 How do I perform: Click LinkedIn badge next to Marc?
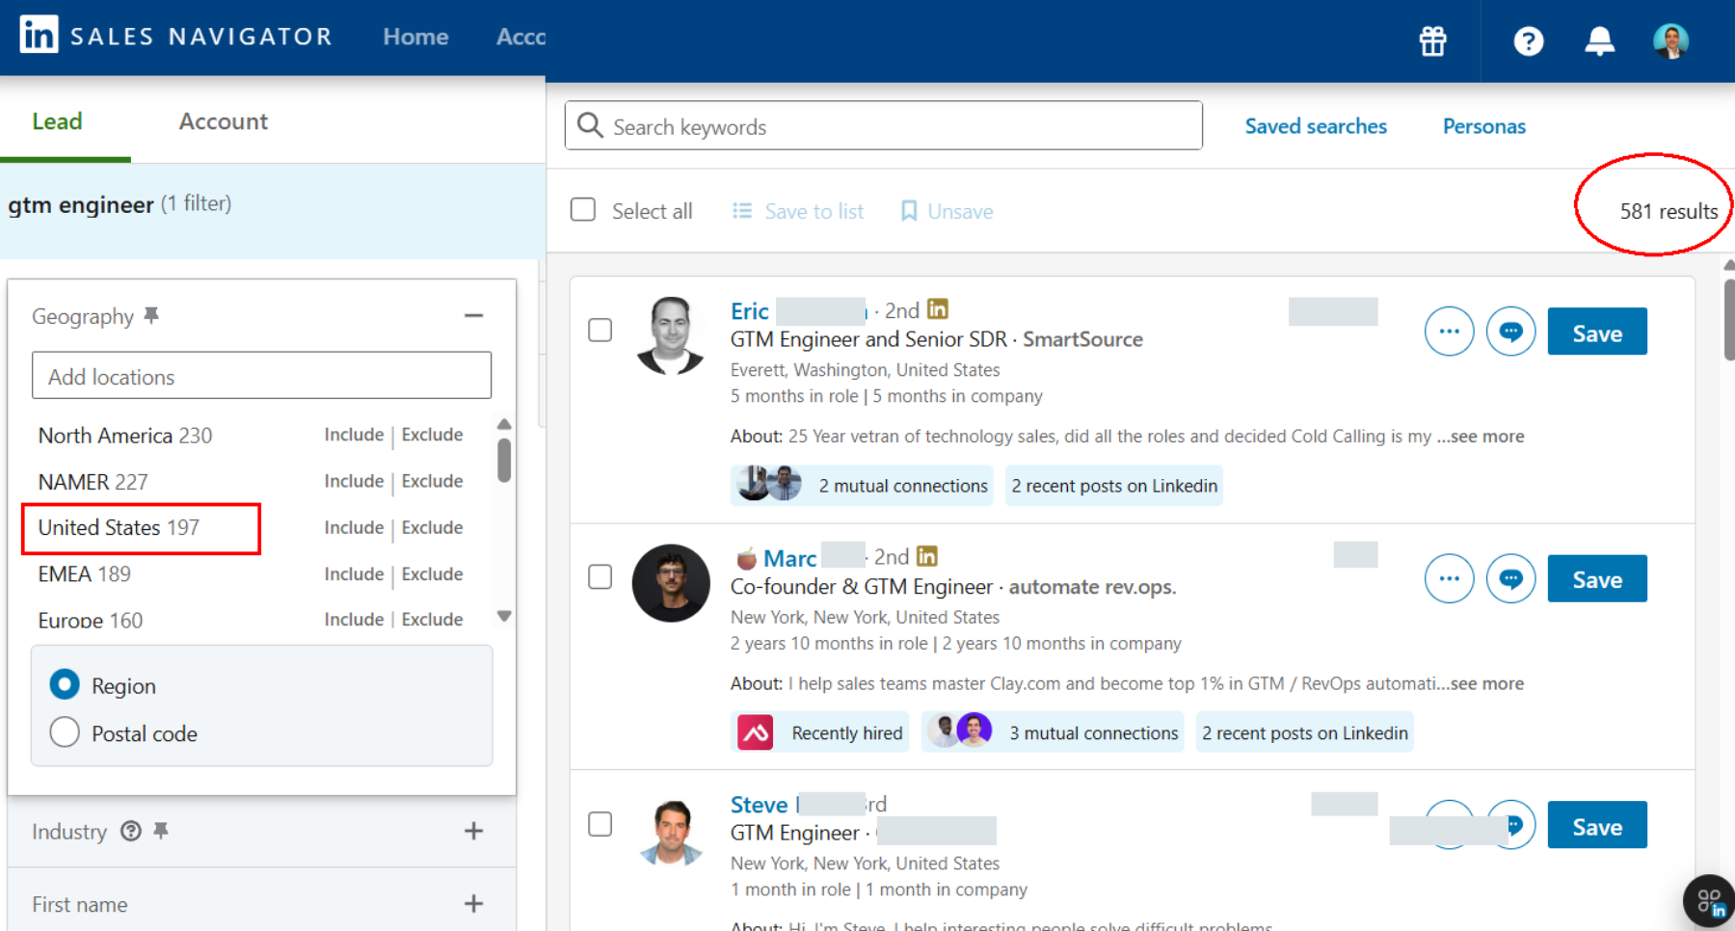click(x=926, y=556)
